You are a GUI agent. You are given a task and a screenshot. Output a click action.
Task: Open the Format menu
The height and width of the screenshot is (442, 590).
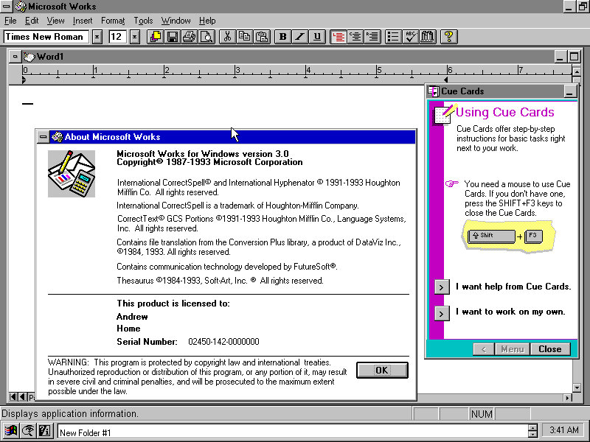pyautogui.click(x=113, y=21)
